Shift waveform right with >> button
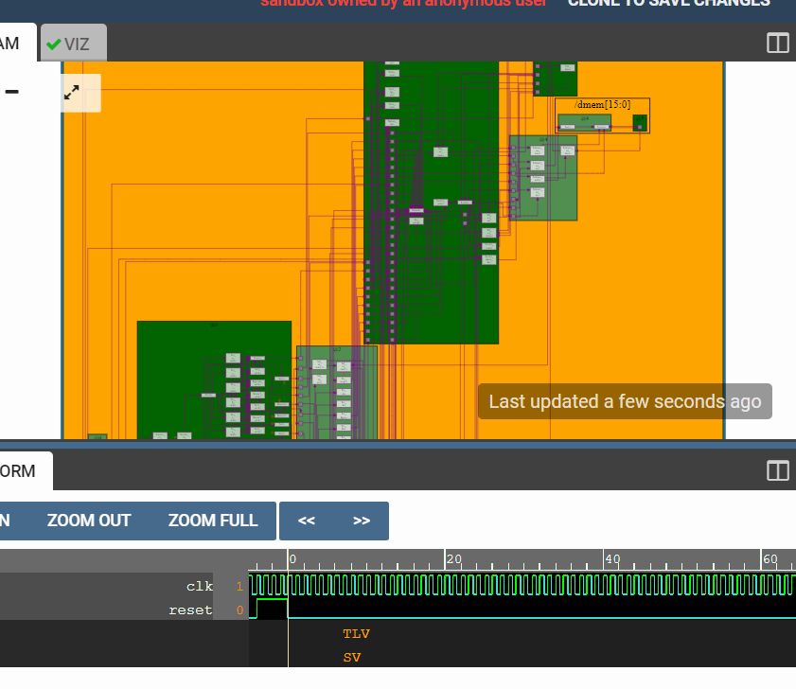796x689 pixels. (362, 521)
